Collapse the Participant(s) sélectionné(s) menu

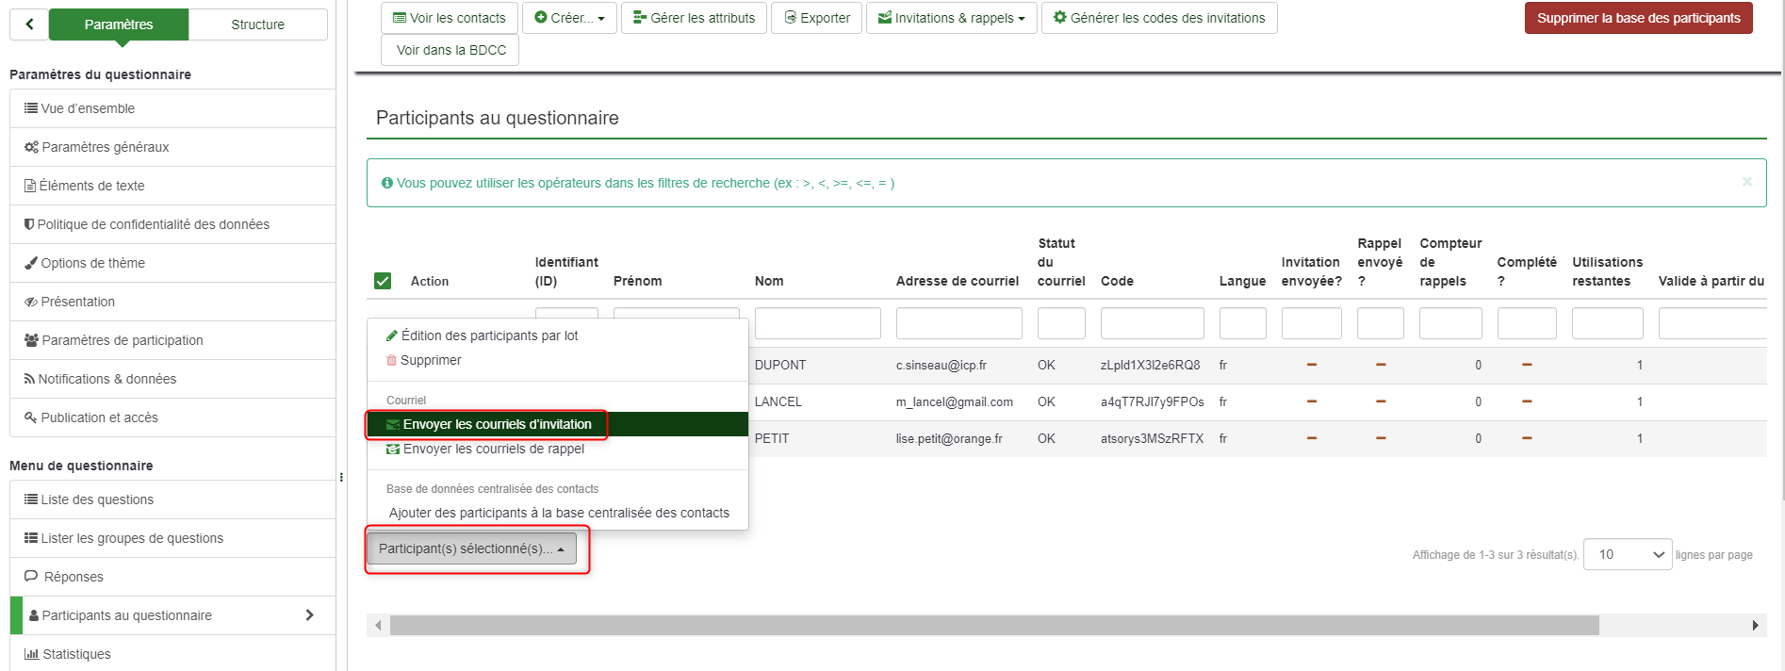(471, 548)
